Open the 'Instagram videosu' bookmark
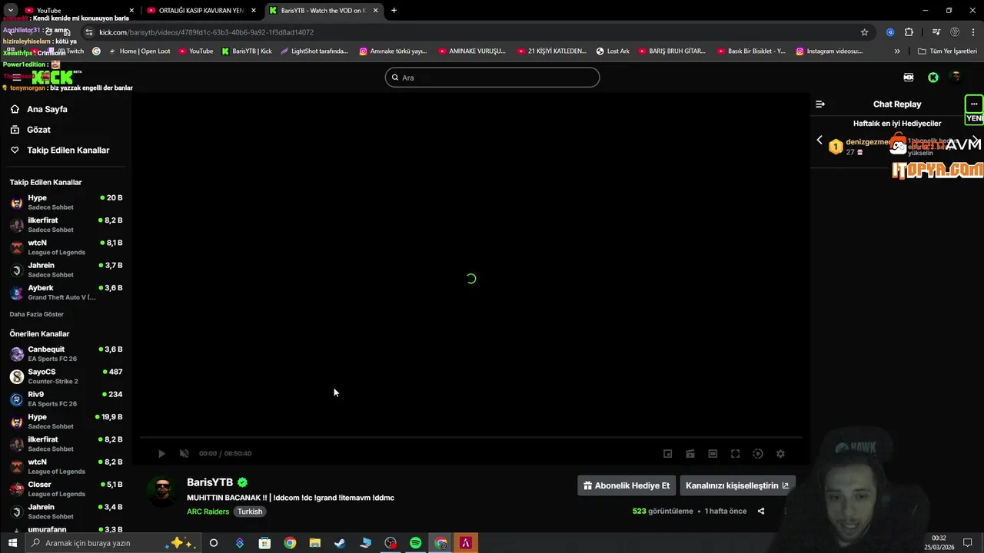Image resolution: width=984 pixels, height=553 pixels. click(x=829, y=51)
